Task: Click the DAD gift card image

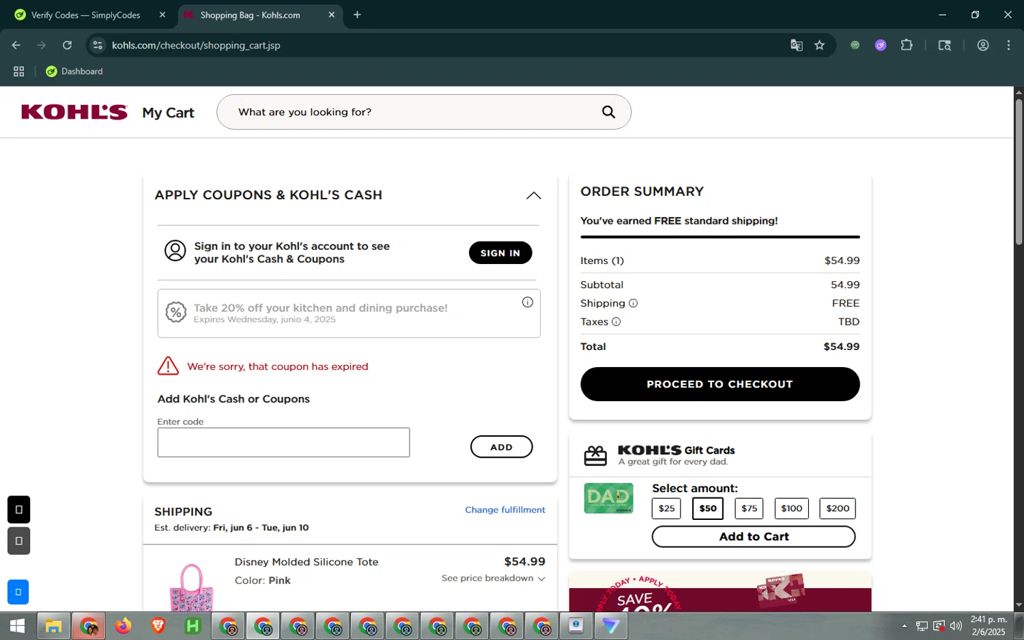Action: (608, 498)
